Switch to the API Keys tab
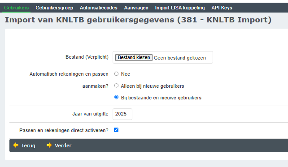The image size is (288, 167). [222, 8]
